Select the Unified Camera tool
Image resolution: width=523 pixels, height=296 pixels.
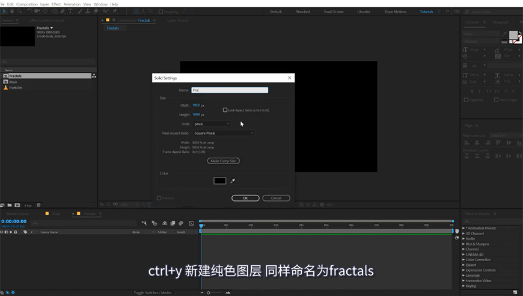click(x=37, y=11)
